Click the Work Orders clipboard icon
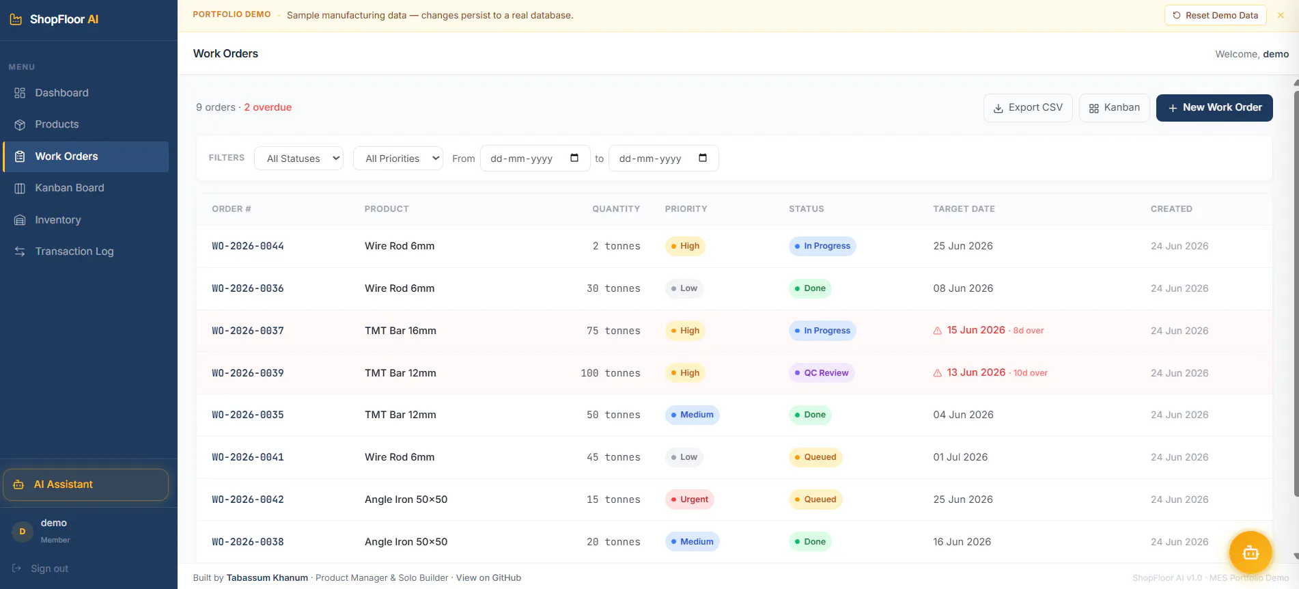 coord(20,156)
